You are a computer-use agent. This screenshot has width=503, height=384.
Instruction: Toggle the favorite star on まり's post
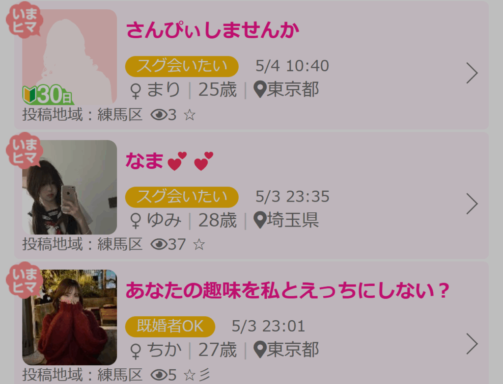click(190, 115)
